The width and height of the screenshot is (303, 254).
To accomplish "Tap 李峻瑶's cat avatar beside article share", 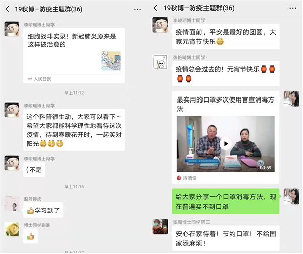I will pyautogui.click(x=12, y=29).
